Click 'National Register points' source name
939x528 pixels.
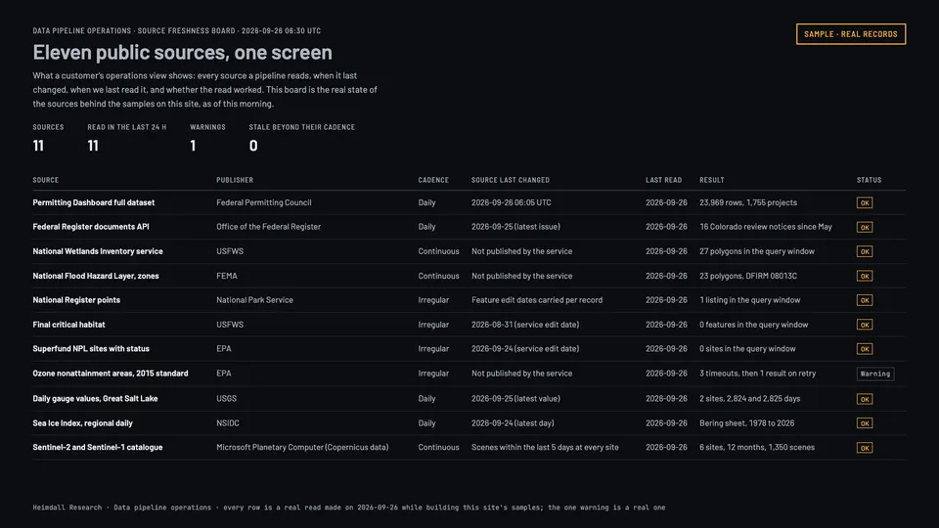tap(76, 300)
